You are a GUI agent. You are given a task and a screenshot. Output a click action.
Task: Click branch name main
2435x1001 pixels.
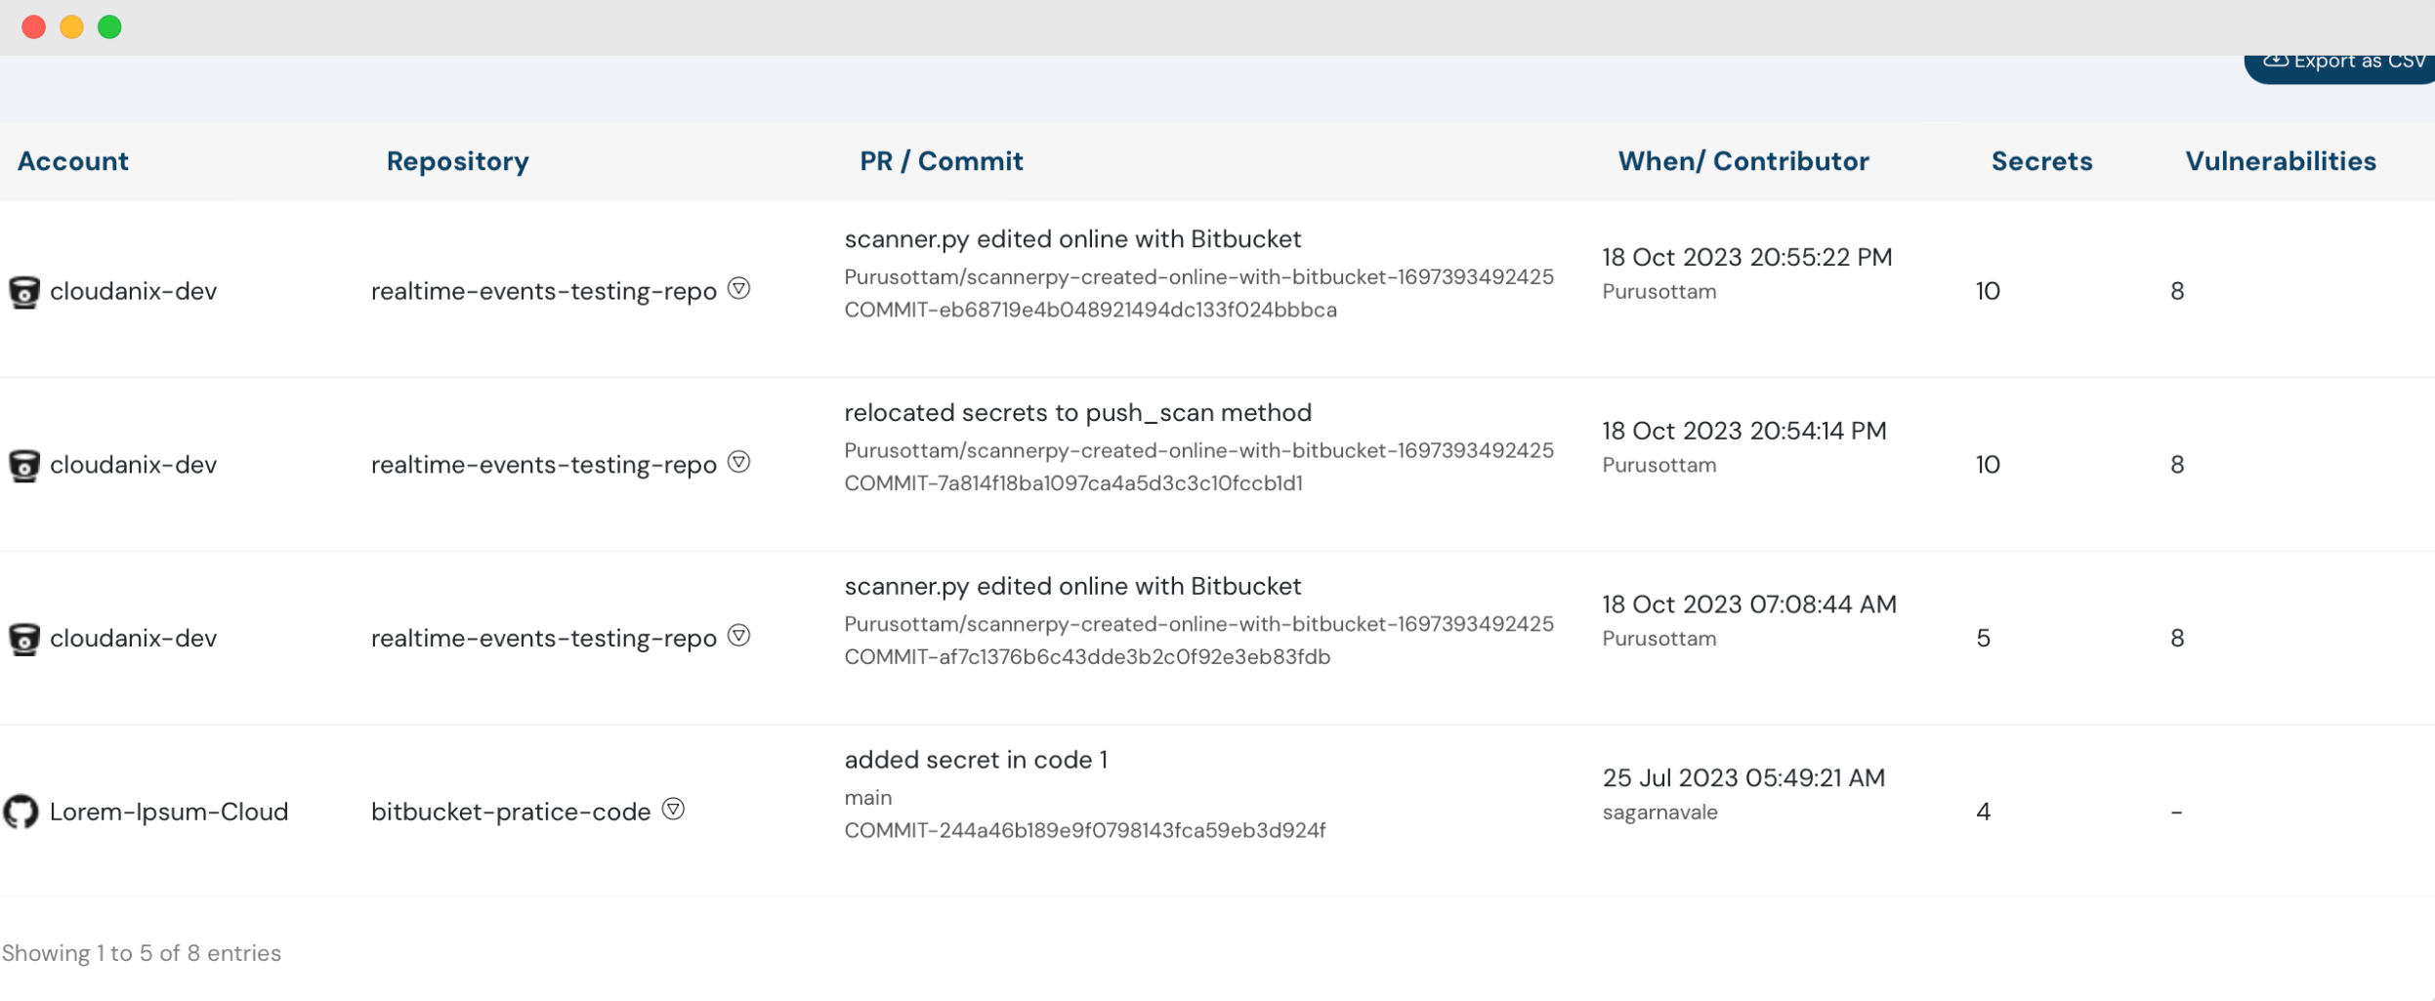pyautogui.click(x=867, y=796)
